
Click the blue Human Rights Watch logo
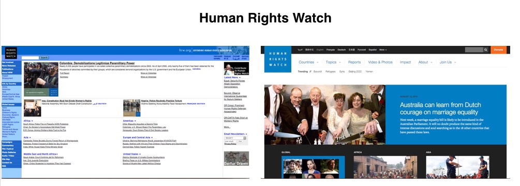(277, 59)
